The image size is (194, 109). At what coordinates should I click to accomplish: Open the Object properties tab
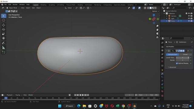pyautogui.click(x=162, y=70)
